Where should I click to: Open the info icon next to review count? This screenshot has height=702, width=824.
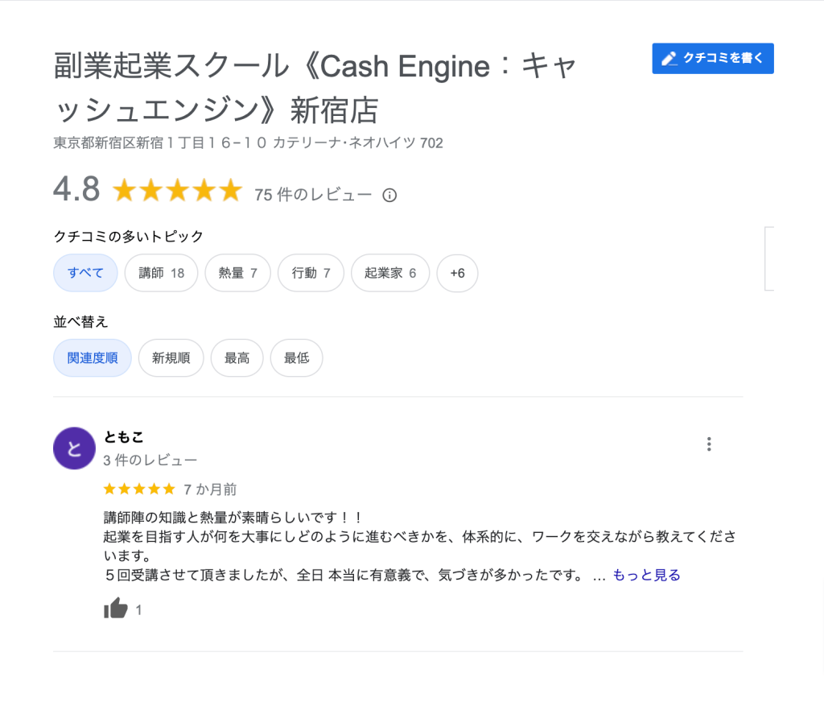tap(389, 195)
